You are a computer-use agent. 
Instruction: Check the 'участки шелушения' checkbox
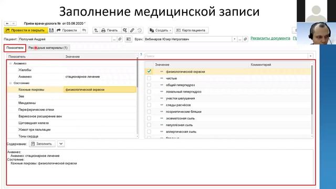tap(149, 98)
